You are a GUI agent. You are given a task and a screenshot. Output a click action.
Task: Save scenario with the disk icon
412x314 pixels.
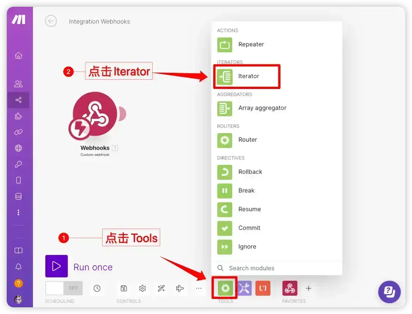124,288
